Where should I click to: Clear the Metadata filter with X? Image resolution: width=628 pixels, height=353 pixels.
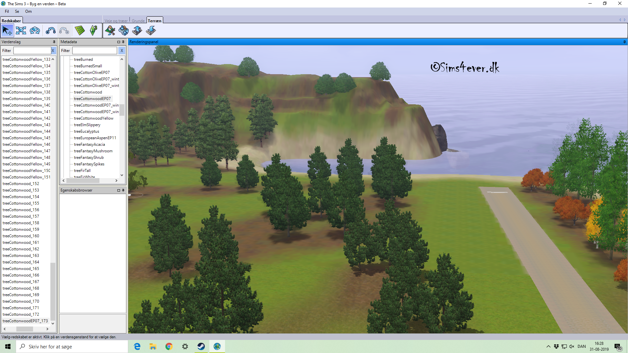pos(122,51)
